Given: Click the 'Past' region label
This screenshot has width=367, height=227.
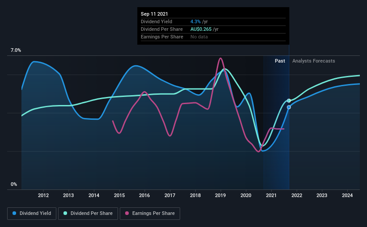Looking at the screenshot, I should [280, 61].
